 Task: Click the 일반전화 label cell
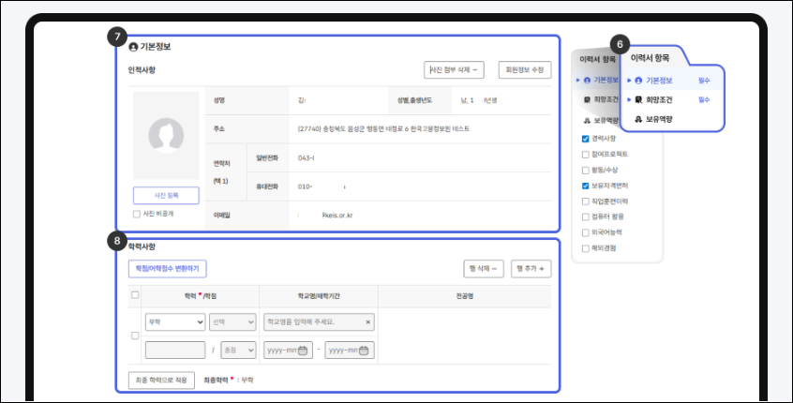(267, 157)
